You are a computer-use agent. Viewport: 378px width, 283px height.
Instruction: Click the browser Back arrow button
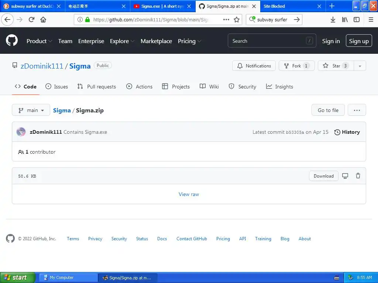point(7,20)
